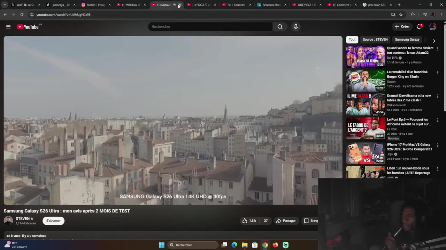Open the browser extensions puzzle icon
This screenshot has height=250, width=446.
click(x=413, y=15)
